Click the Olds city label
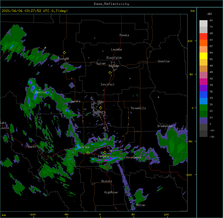Image resolution: width=223 pixels, height=218 pixels. pyautogui.click(x=100, y=102)
